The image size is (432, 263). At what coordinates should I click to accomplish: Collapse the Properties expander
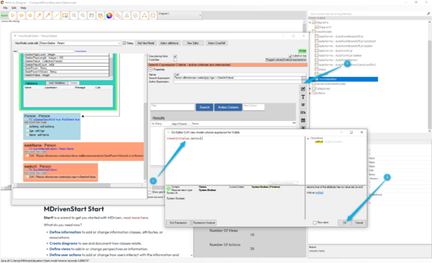click(x=150, y=70)
